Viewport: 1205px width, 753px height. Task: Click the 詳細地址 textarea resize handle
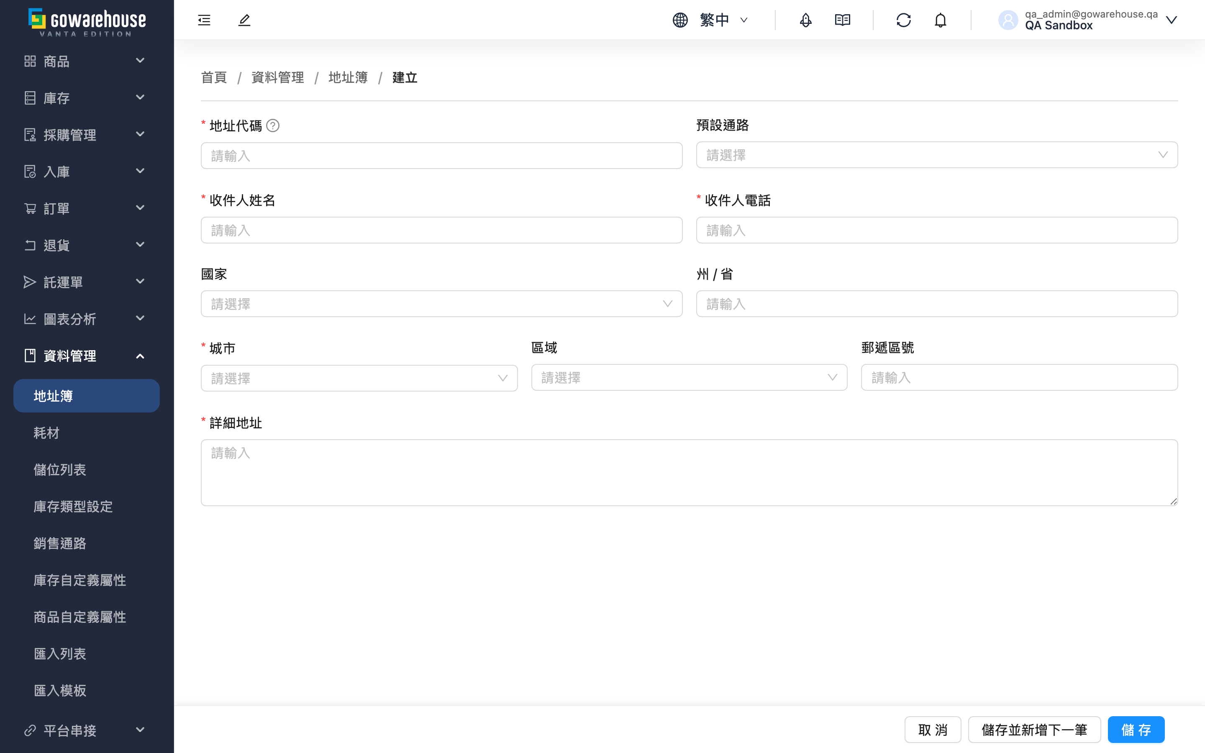[x=1173, y=502]
